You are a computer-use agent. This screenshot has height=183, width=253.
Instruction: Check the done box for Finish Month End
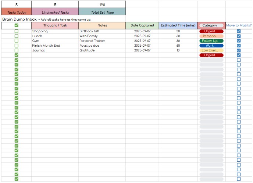pos(16,46)
